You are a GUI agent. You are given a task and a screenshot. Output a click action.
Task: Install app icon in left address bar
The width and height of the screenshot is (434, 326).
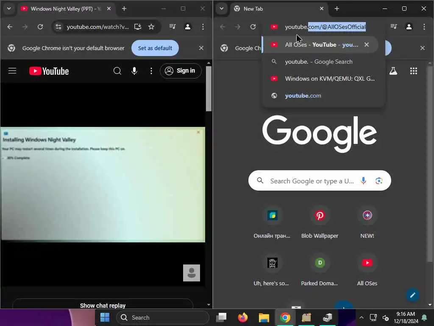138,27
